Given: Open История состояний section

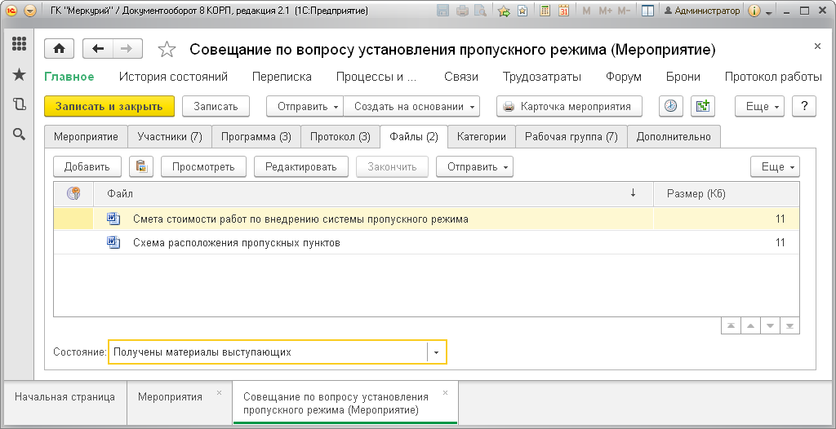Looking at the screenshot, I should [x=173, y=77].
